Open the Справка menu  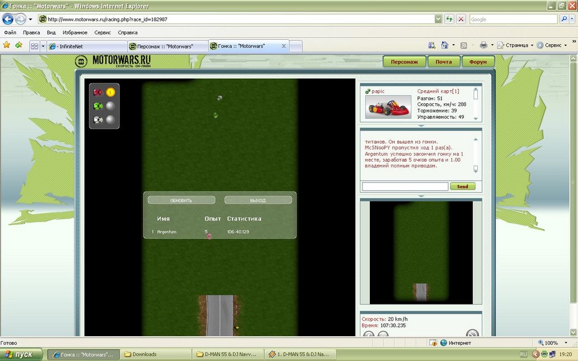pos(127,32)
